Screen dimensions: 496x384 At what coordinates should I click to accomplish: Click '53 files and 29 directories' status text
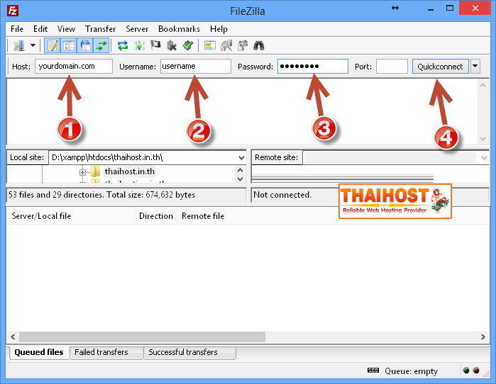[x=101, y=195]
